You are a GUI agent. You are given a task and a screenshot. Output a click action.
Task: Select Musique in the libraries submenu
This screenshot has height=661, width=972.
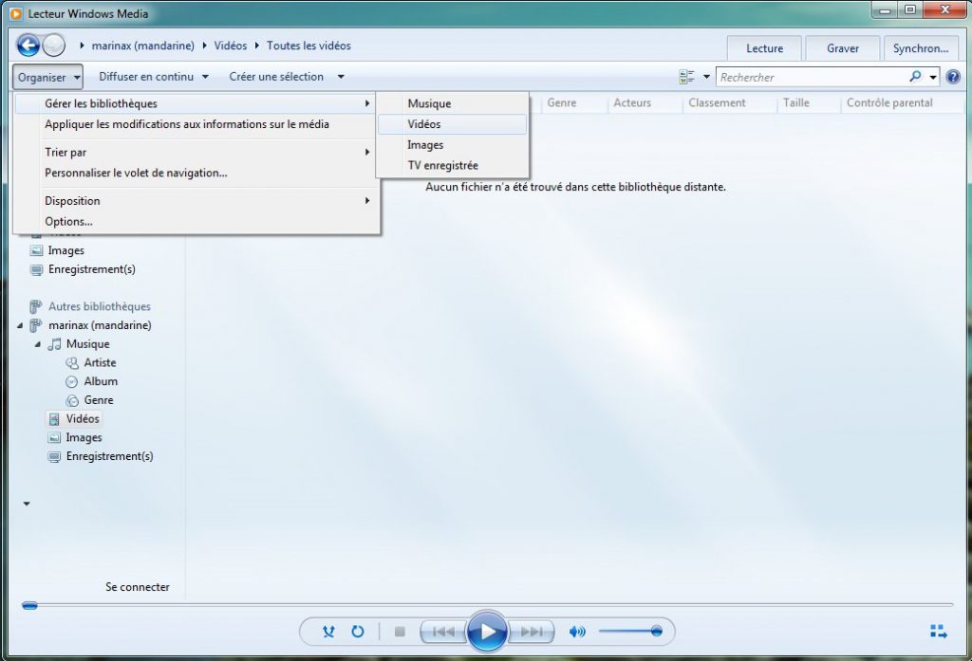(x=453, y=103)
